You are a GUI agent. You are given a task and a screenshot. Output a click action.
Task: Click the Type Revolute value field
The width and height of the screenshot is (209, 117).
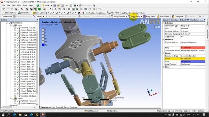click(x=193, y=29)
